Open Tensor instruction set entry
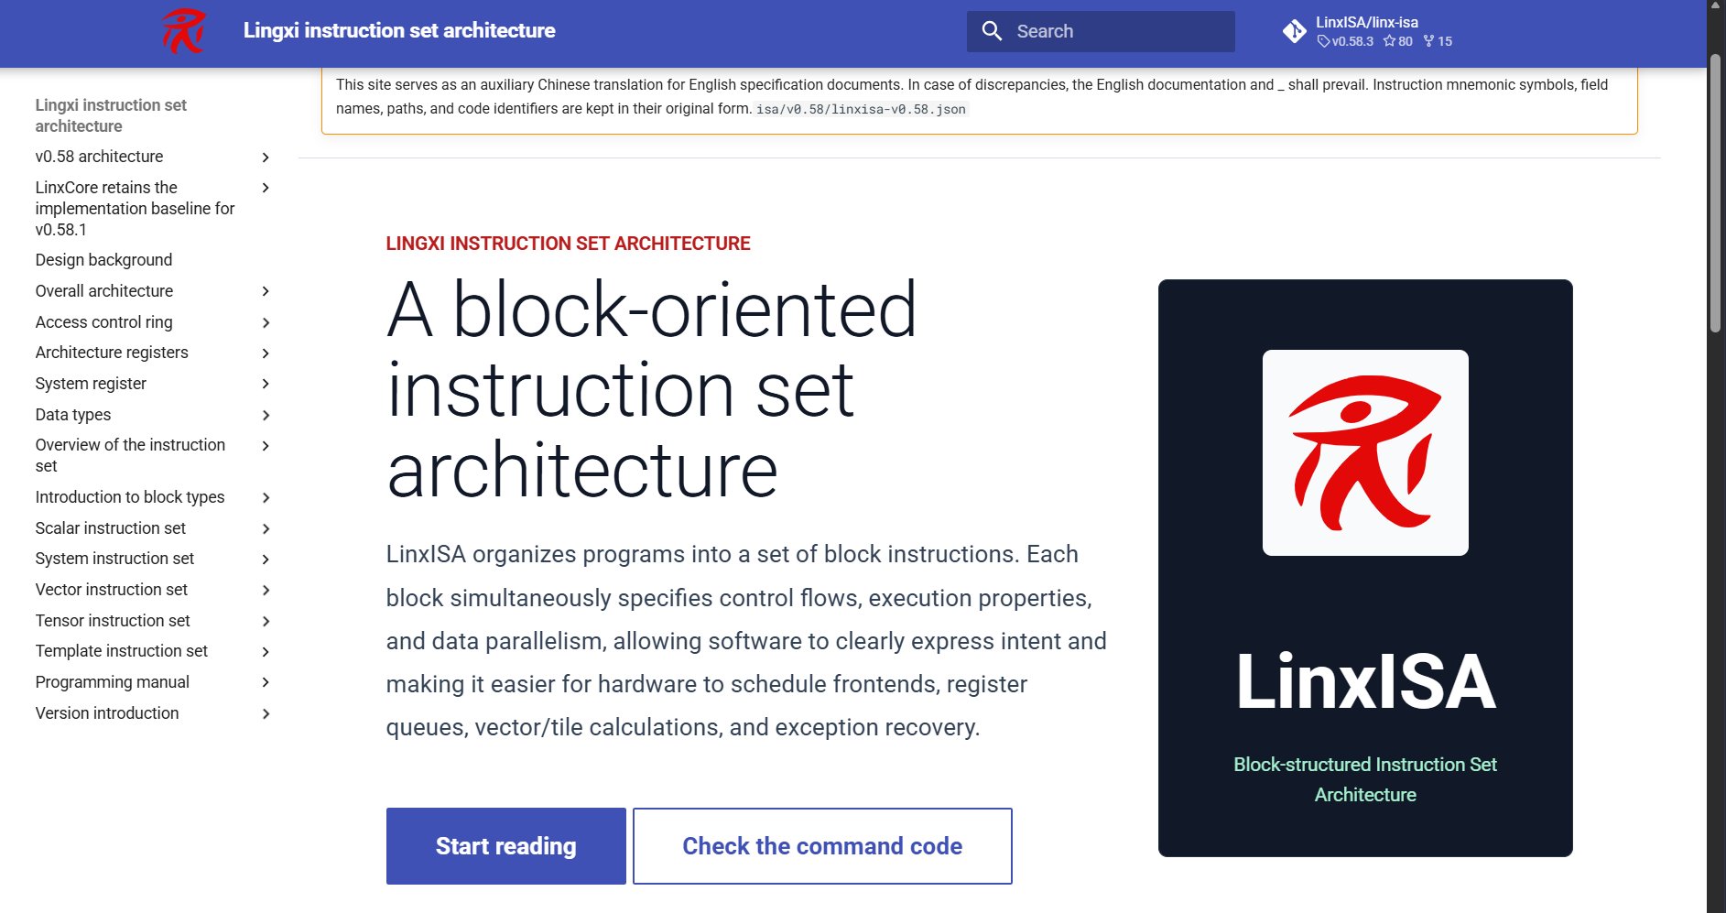 [x=113, y=621]
